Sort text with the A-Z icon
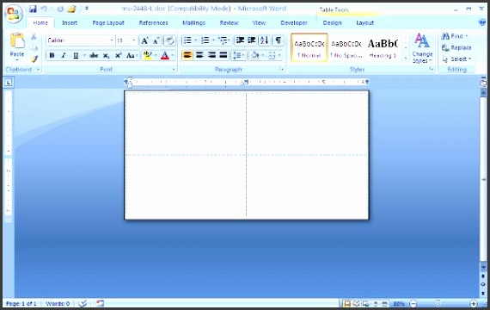 tap(264, 40)
